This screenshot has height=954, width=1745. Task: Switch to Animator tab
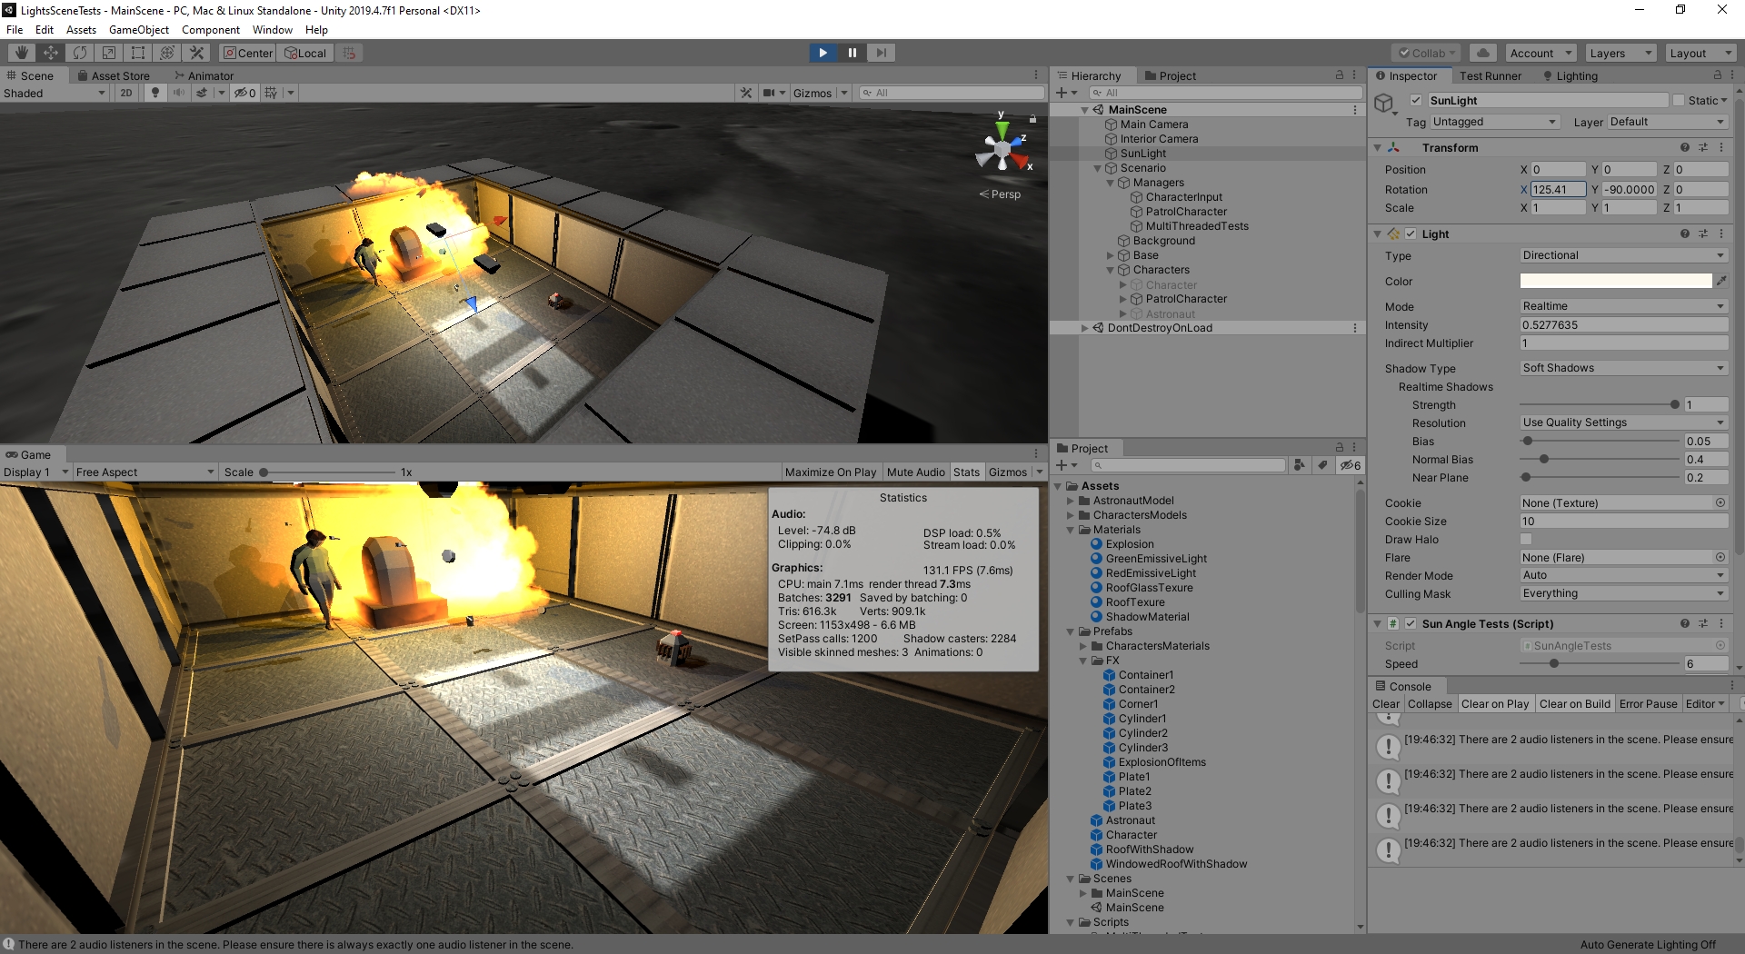[x=204, y=75]
